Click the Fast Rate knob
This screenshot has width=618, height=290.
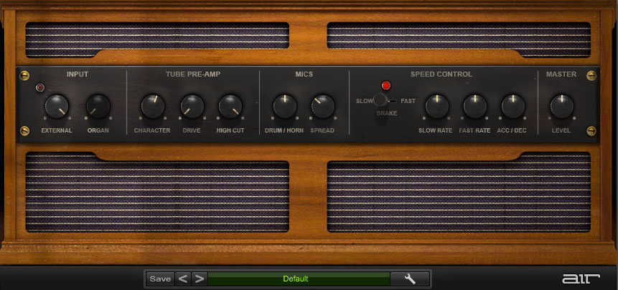(474, 107)
